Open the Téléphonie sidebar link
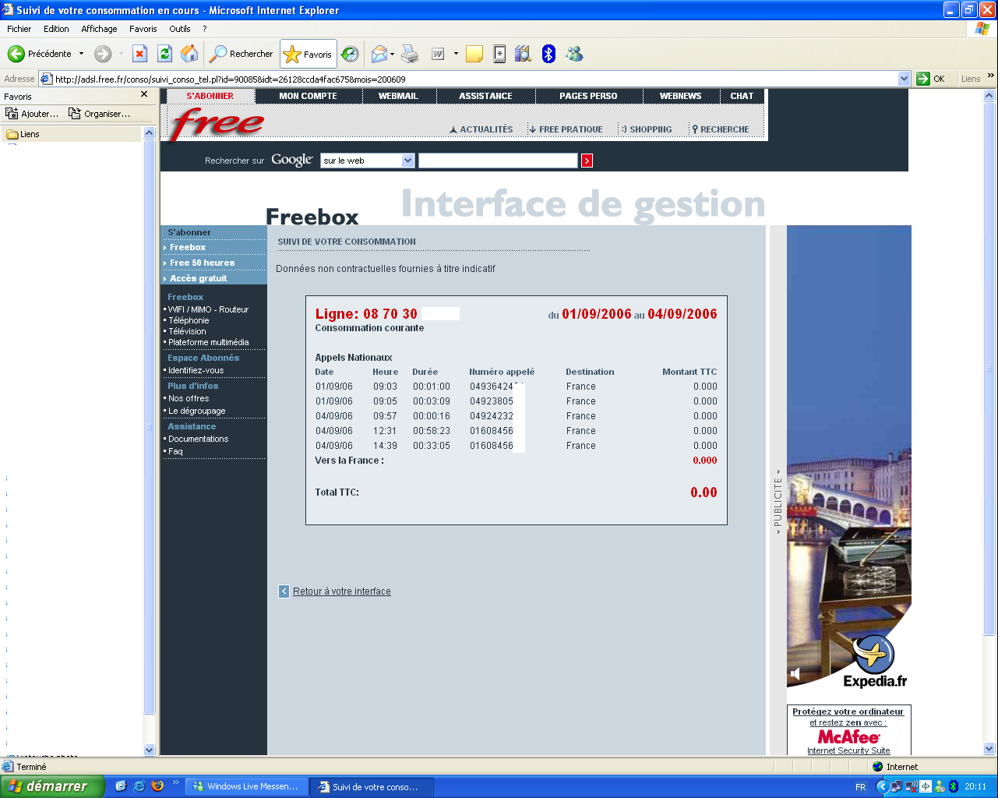Screen dimensions: 998x798 tap(189, 320)
